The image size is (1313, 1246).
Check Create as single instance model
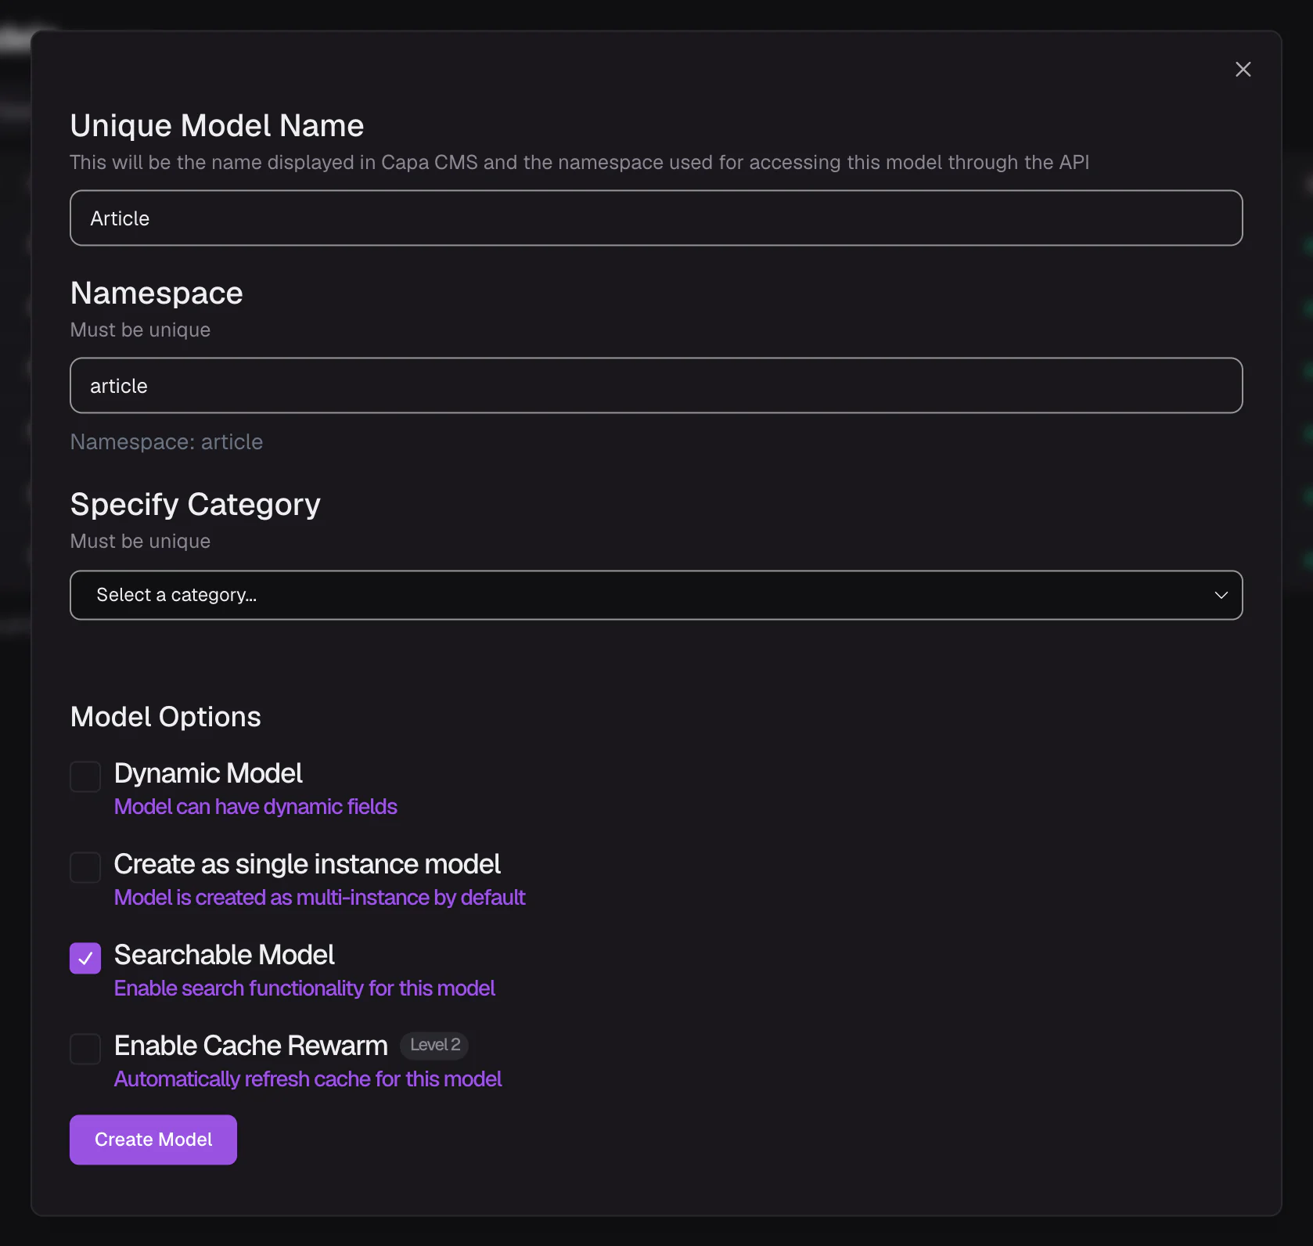pyautogui.click(x=85, y=867)
